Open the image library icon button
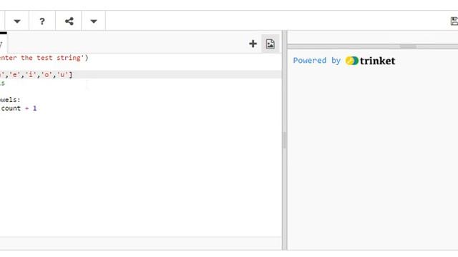Image resolution: width=458 pixels, height=257 pixels. (271, 44)
